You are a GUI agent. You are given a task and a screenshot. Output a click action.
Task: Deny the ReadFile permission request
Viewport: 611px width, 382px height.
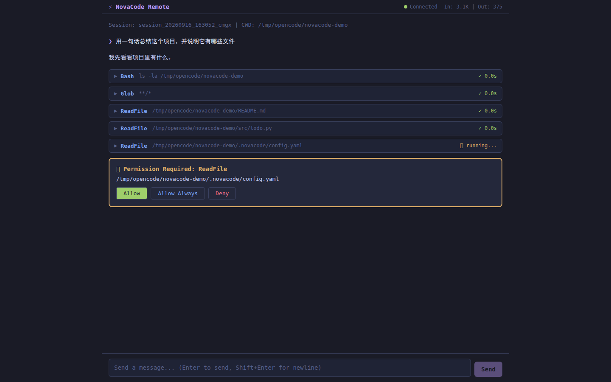pyautogui.click(x=222, y=194)
